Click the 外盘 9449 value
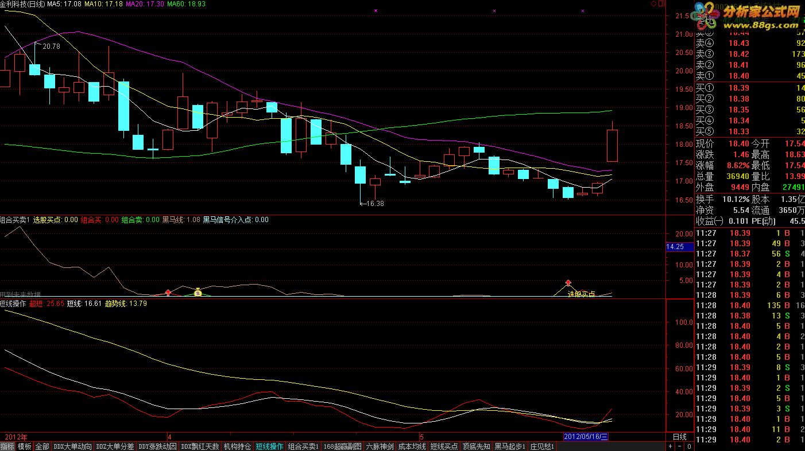The width and height of the screenshot is (805, 451). (x=740, y=187)
